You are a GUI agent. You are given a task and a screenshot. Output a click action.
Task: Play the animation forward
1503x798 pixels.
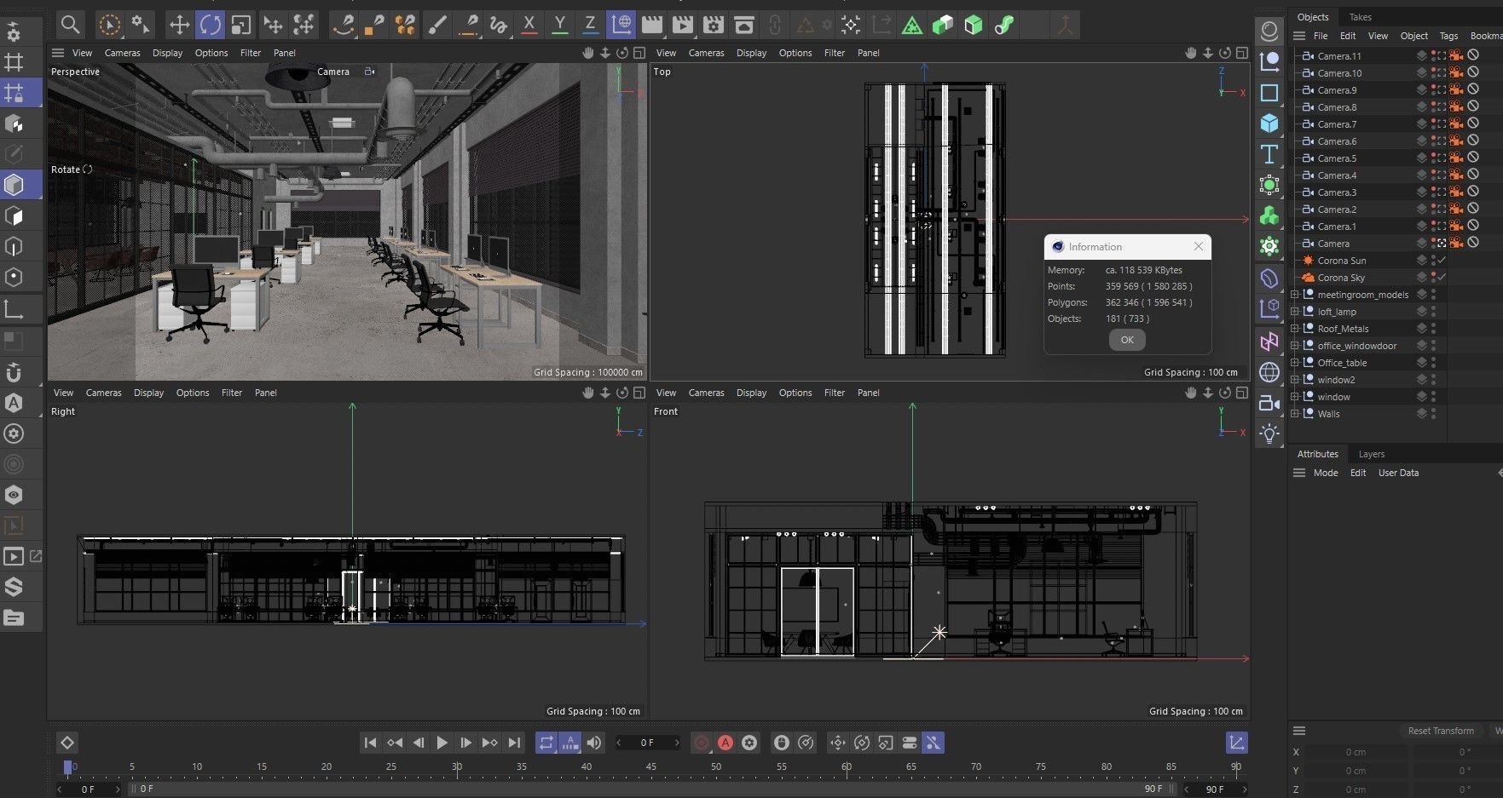pyautogui.click(x=442, y=743)
